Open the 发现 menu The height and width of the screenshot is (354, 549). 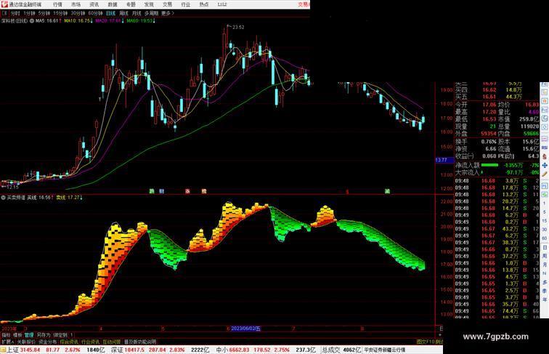pyautogui.click(x=149, y=4)
